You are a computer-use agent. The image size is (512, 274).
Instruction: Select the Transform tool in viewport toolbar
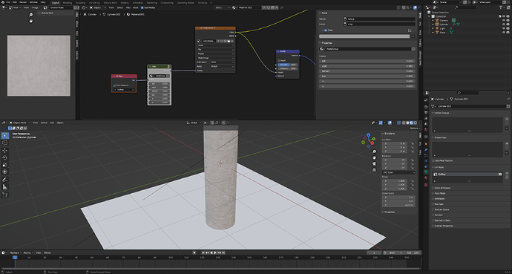click(x=5, y=172)
